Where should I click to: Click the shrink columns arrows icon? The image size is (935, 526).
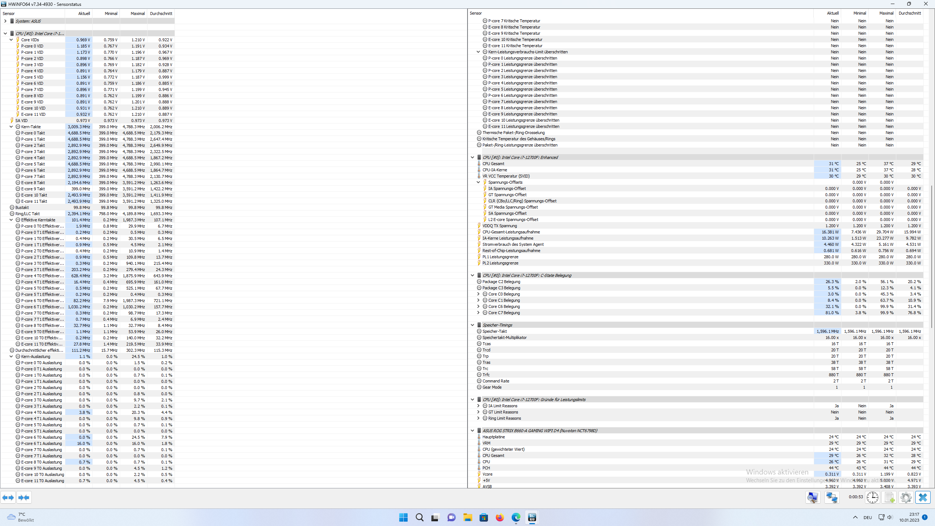pos(24,498)
